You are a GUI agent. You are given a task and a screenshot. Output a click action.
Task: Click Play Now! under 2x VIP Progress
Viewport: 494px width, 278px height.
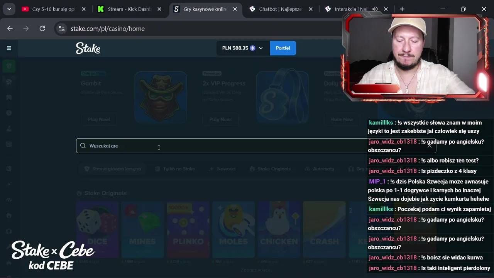[x=220, y=119]
